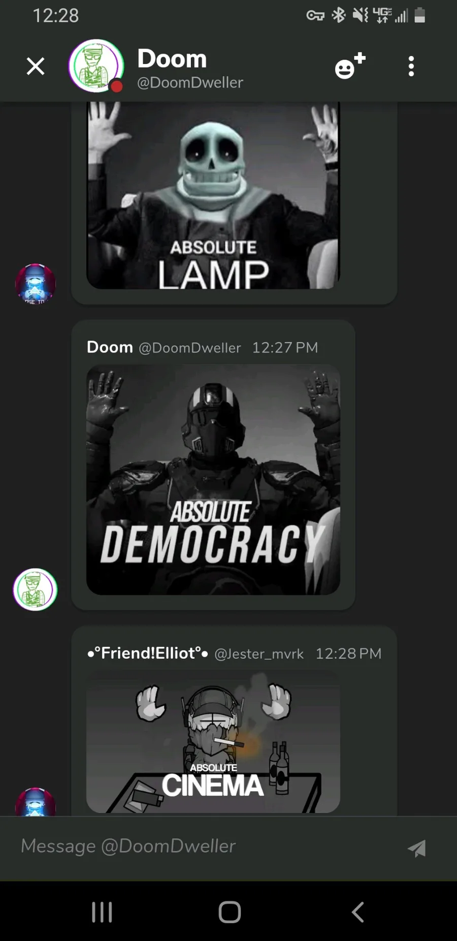Screen dimensions: 457x941
Task: Tap the send message paper plane
Action: click(417, 848)
